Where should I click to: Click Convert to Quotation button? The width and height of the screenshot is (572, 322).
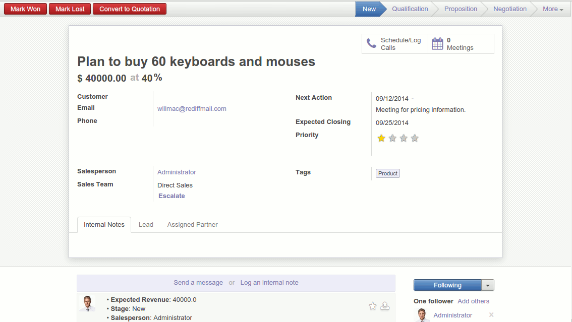tap(130, 9)
